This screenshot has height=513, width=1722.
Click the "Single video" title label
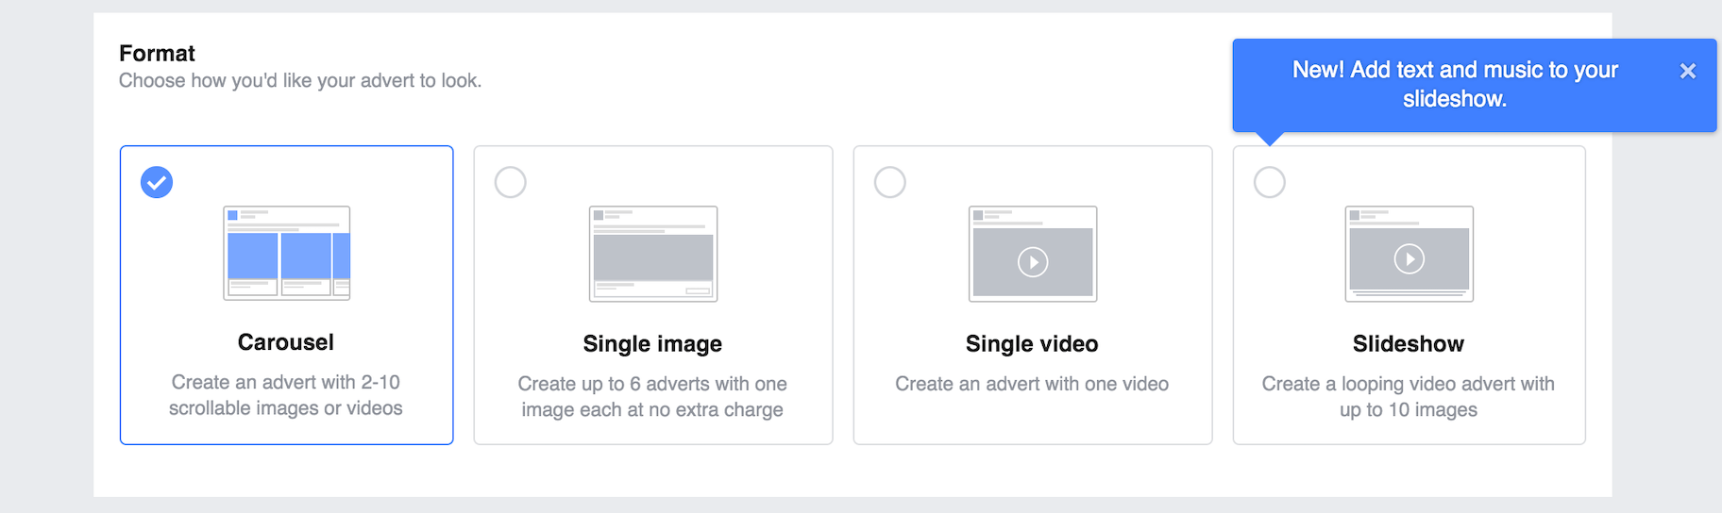click(x=1032, y=344)
